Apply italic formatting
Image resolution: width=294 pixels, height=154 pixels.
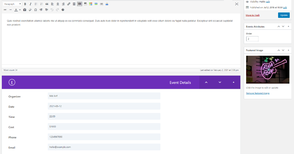click(30, 4)
